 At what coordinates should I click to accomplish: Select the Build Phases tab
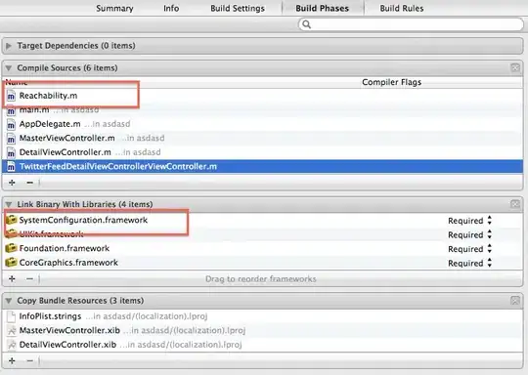(323, 8)
